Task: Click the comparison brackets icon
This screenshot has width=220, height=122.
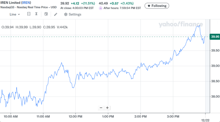Action: [x=29, y=14]
